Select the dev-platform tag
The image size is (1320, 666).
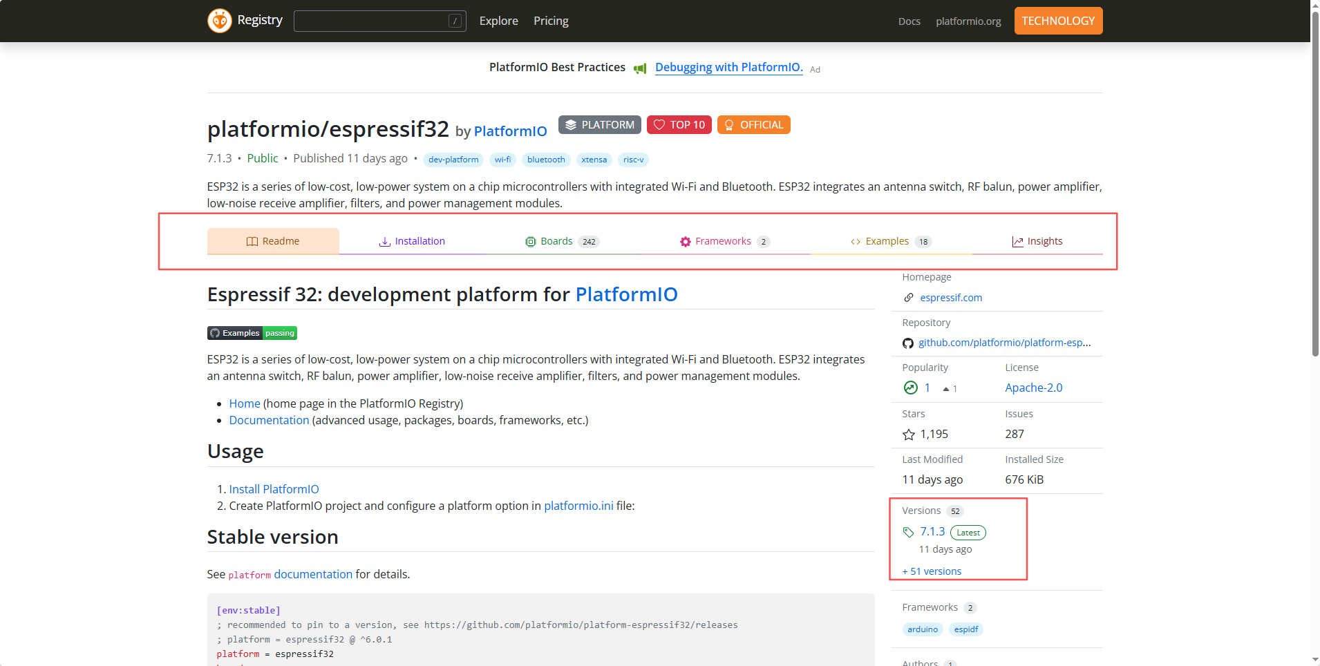[x=453, y=160]
